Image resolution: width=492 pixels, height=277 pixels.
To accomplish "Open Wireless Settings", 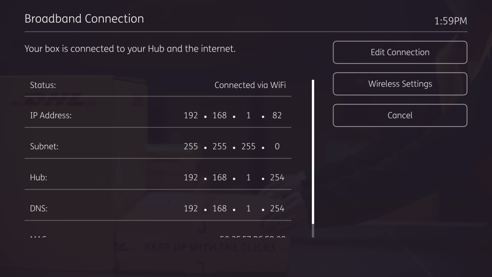I will click(400, 84).
